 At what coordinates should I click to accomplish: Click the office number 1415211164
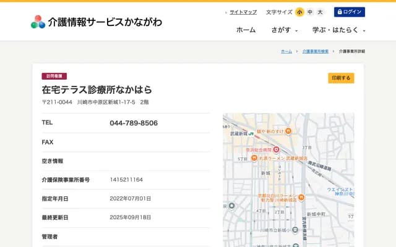coord(126,180)
